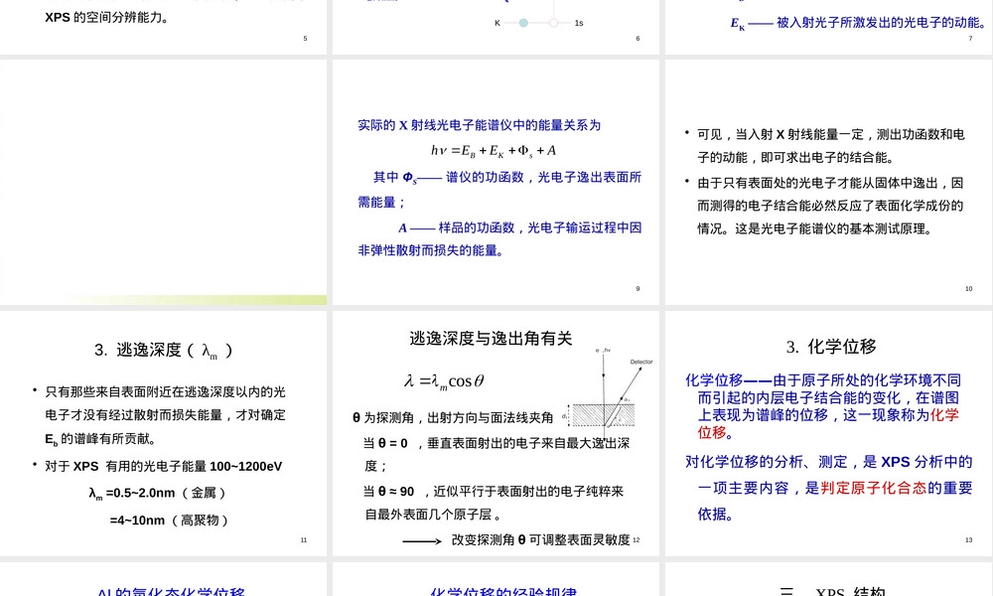The image size is (993, 596).
Task: Click slide number 6 label
Action: click(638, 39)
